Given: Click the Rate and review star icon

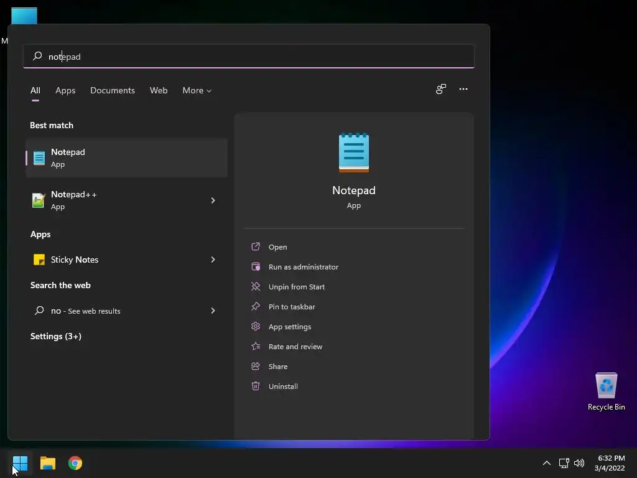Looking at the screenshot, I should tap(256, 346).
